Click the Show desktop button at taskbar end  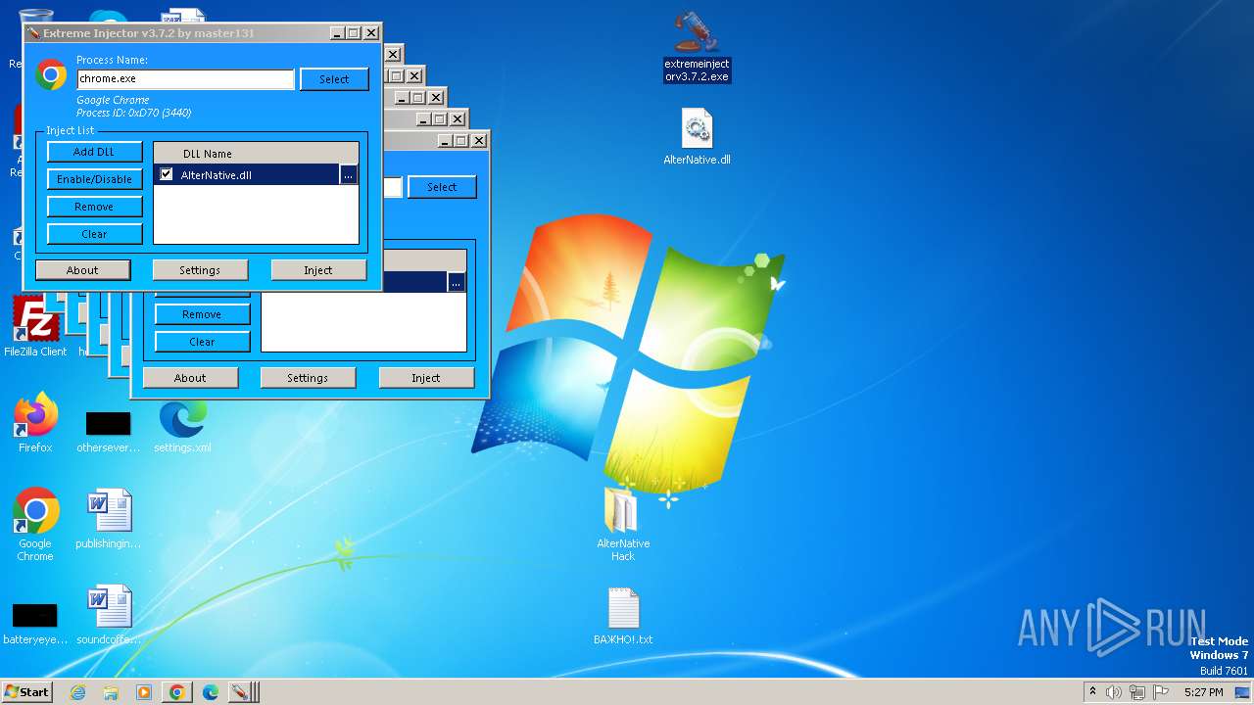click(x=1244, y=692)
